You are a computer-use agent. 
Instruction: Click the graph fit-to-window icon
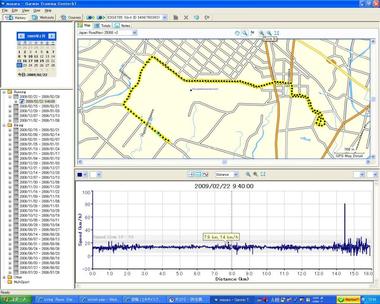(x=263, y=174)
